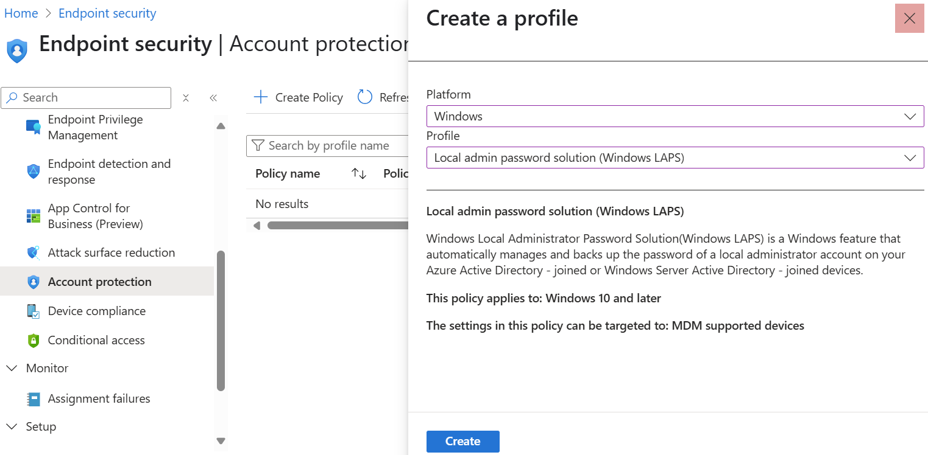
Task: Click Create Policy on the toolbar
Action: [297, 97]
